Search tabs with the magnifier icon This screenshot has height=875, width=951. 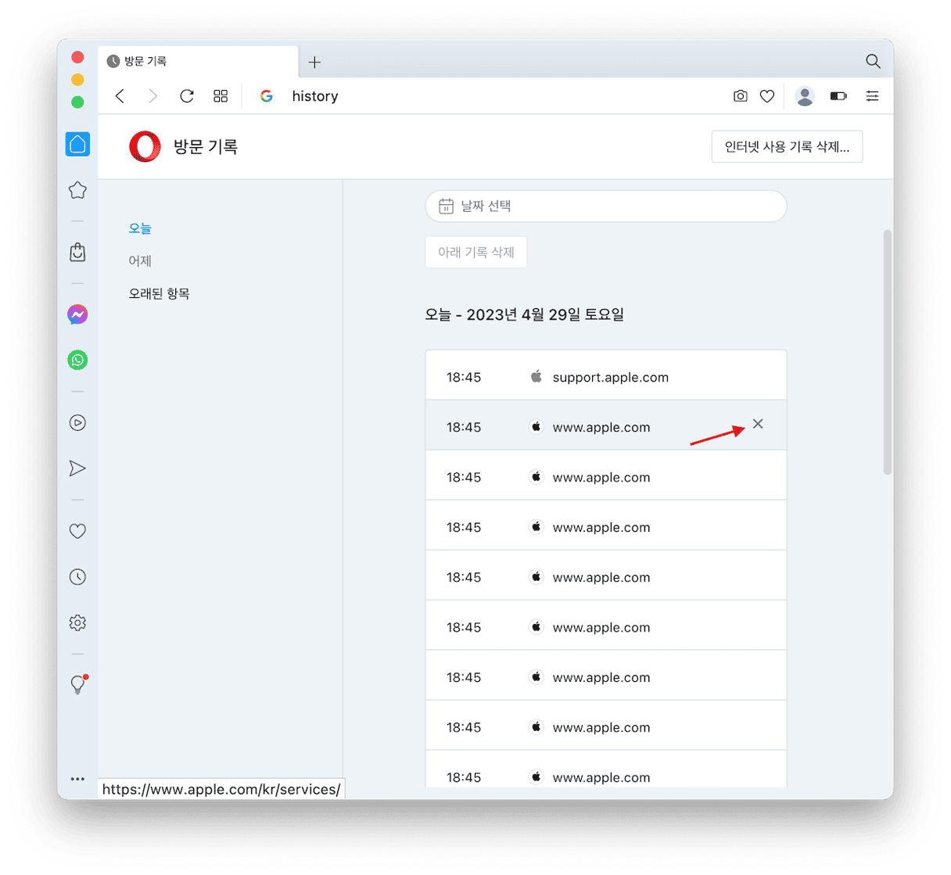(x=873, y=61)
